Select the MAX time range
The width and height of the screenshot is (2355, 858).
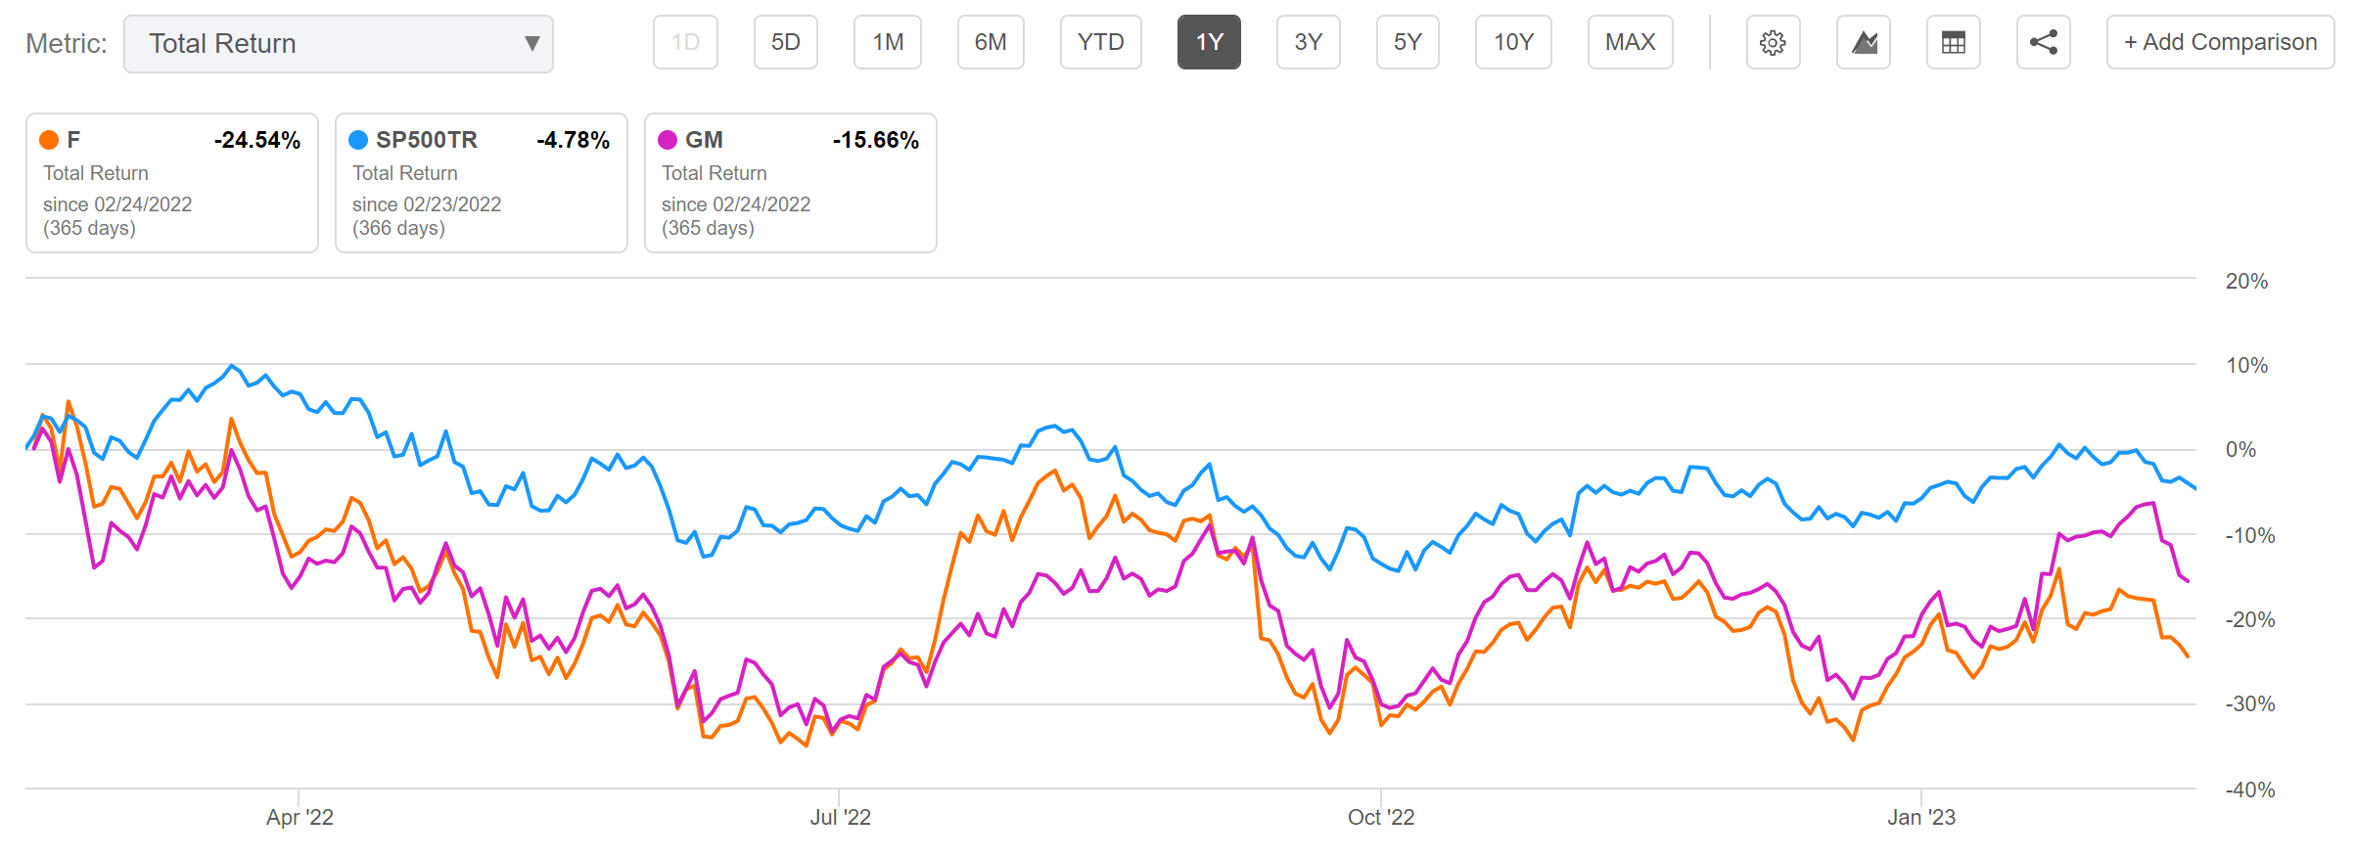[1630, 42]
